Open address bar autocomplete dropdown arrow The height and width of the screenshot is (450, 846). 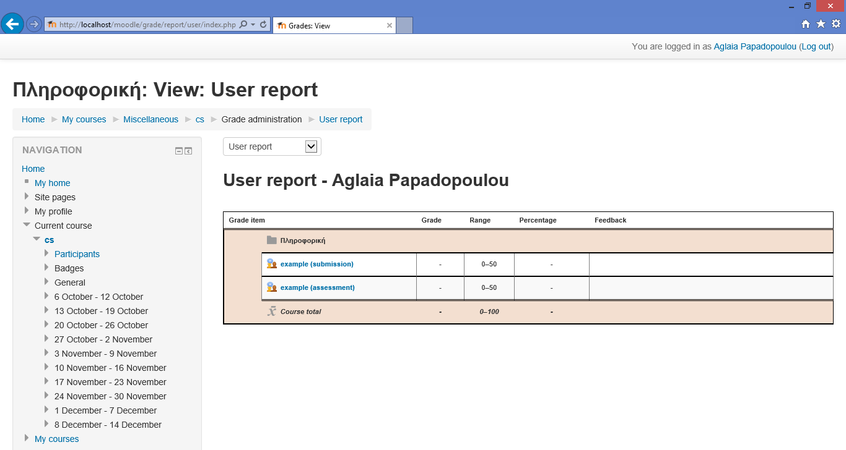[253, 25]
